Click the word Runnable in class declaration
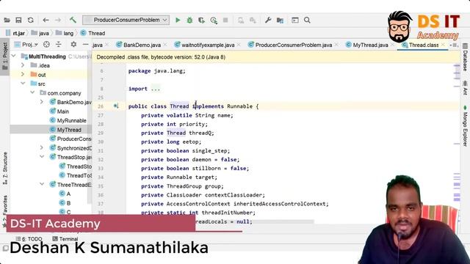This screenshot has height=264, width=470. click(x=240, y=106)
